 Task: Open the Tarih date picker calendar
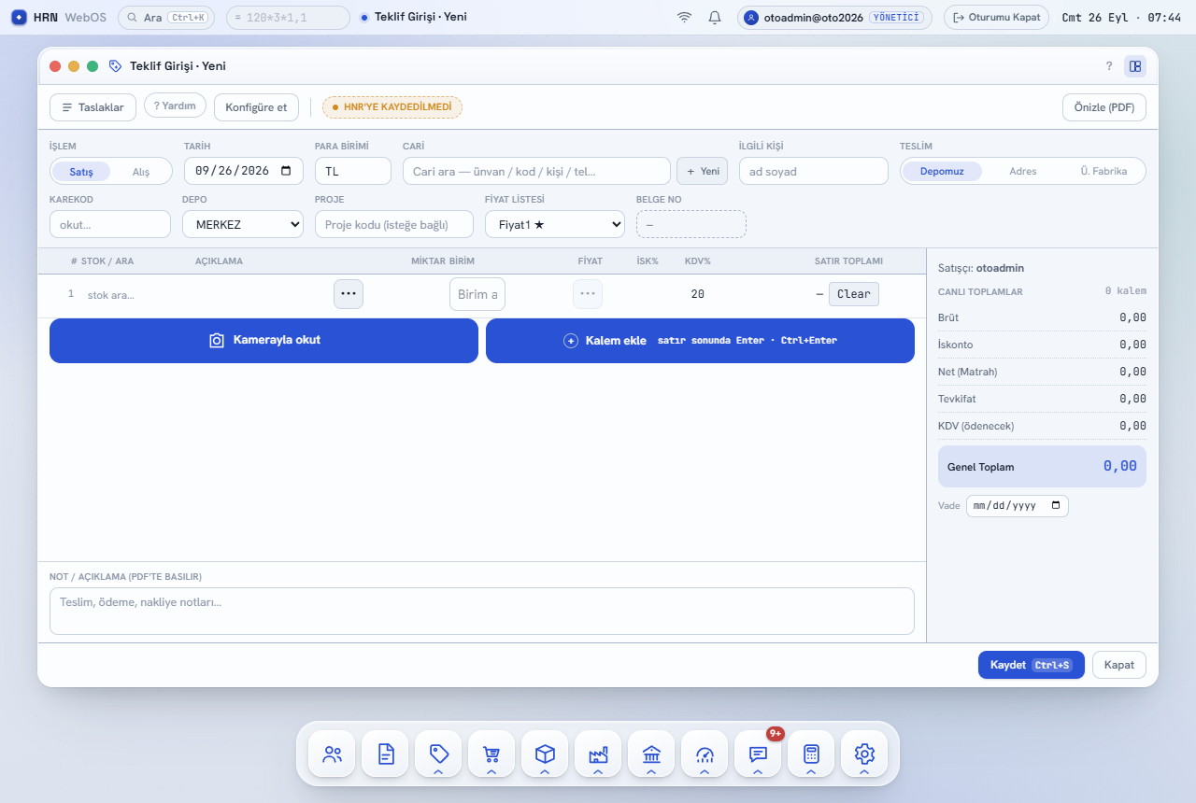pyautogui.click(x=286, y=171)
